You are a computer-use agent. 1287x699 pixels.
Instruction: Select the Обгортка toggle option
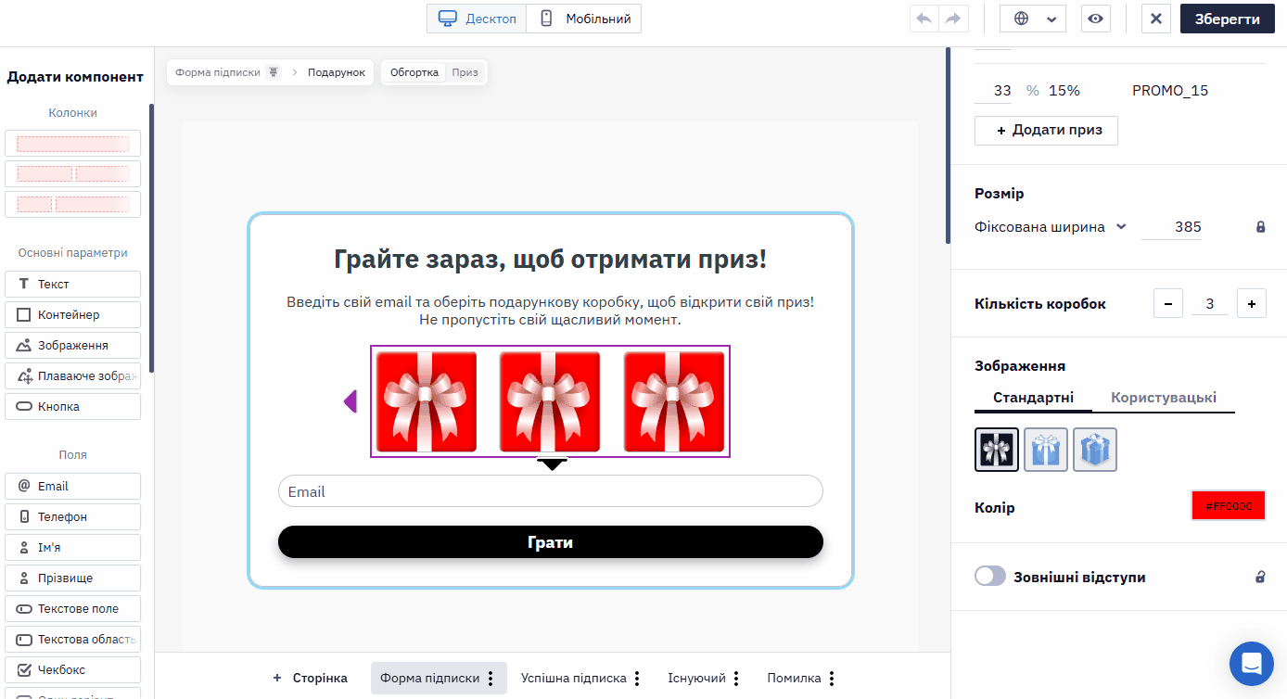(414, 72)
